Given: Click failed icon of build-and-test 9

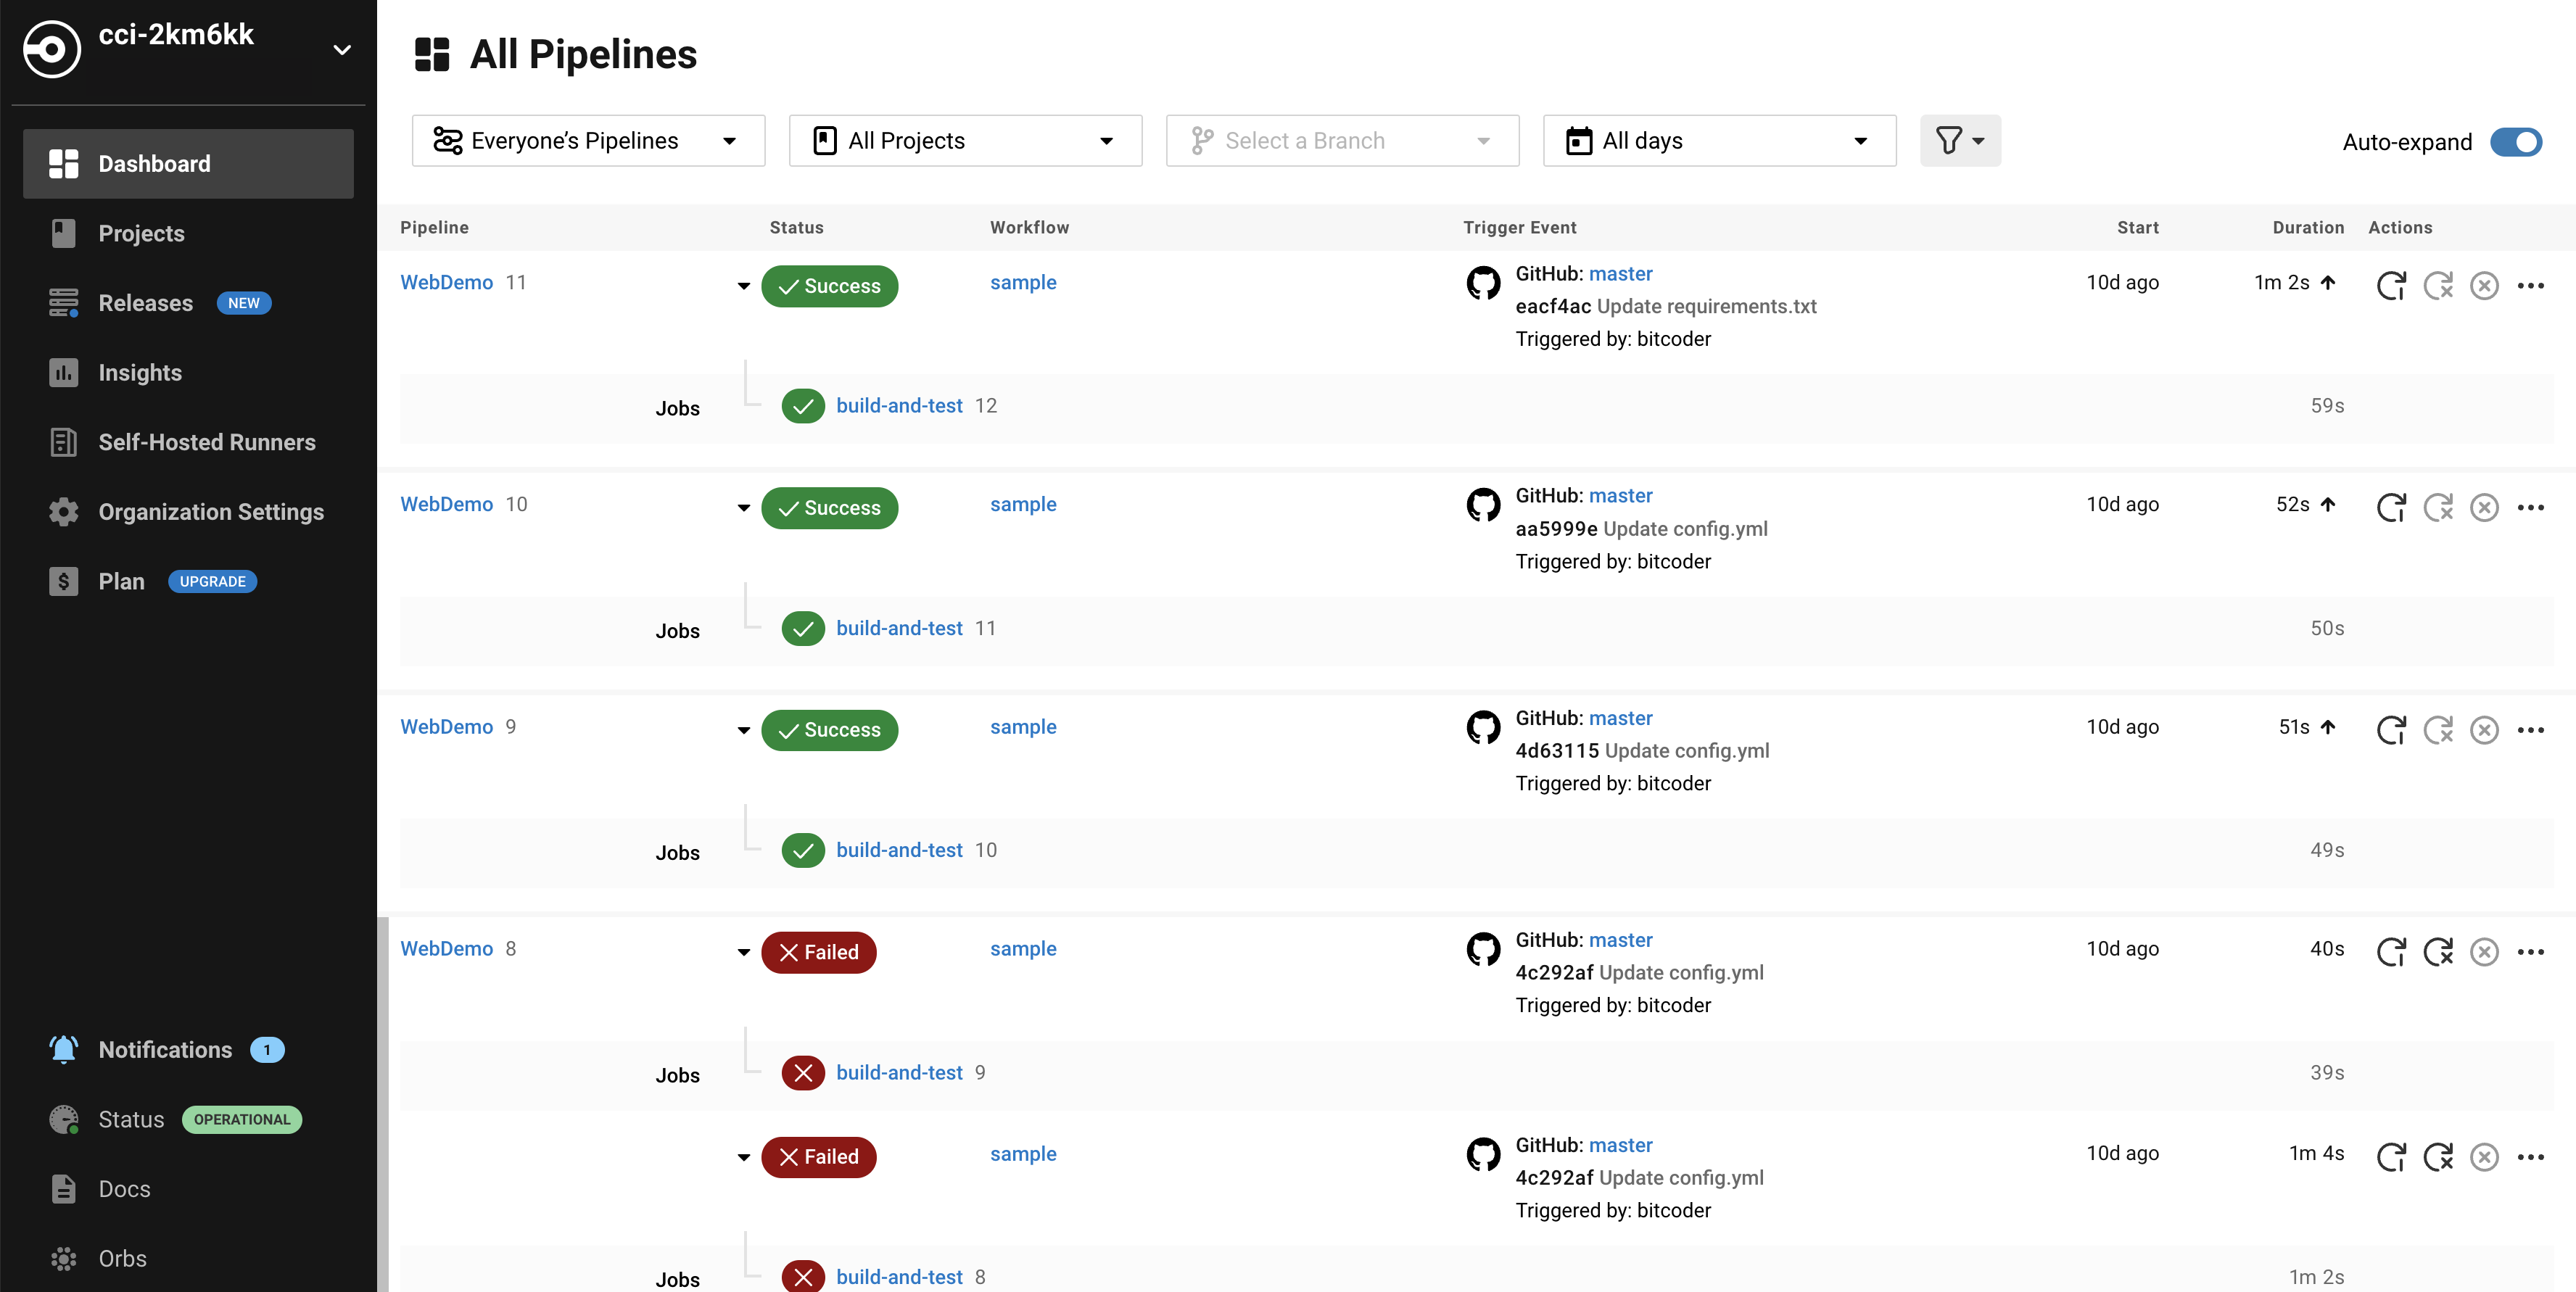Looking at the screenshot, I should [x=802, y=1074].
